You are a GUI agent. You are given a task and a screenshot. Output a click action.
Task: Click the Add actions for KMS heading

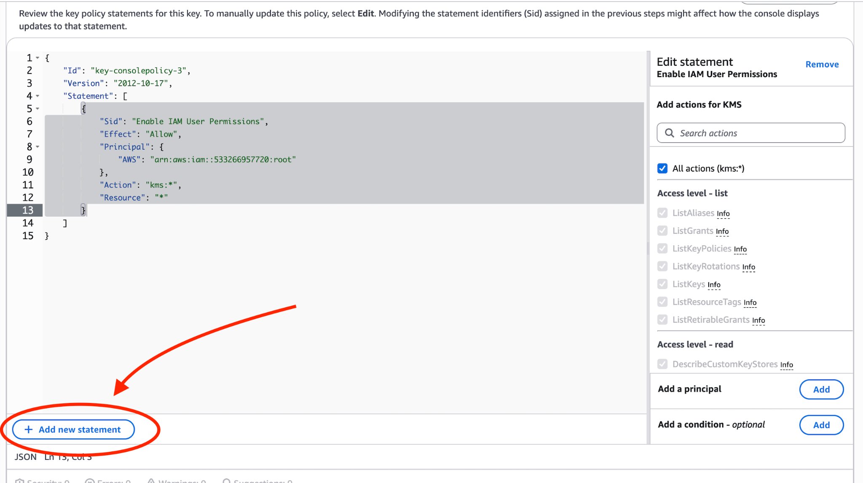699,105
